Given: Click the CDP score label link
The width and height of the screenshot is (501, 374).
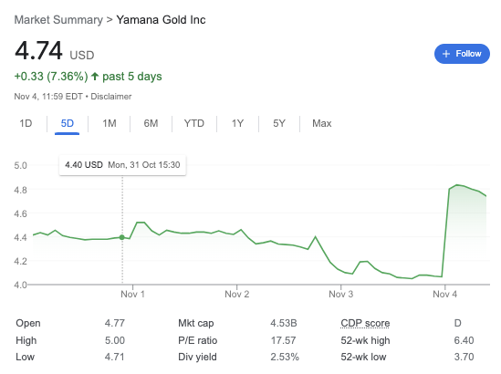Looking at the screenshot, I should pos(365,323).
